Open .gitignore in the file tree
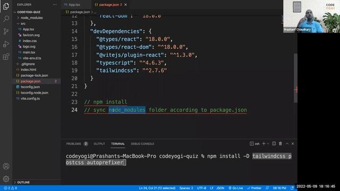 tap(28, 64)
